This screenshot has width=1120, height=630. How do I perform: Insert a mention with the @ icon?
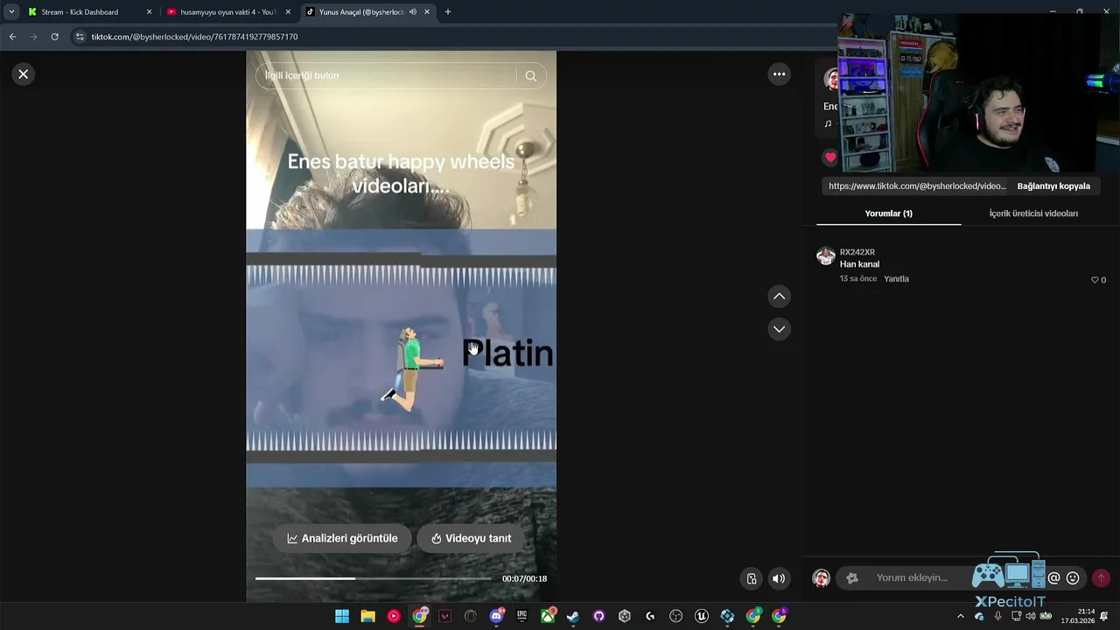tap(1053, 578)
